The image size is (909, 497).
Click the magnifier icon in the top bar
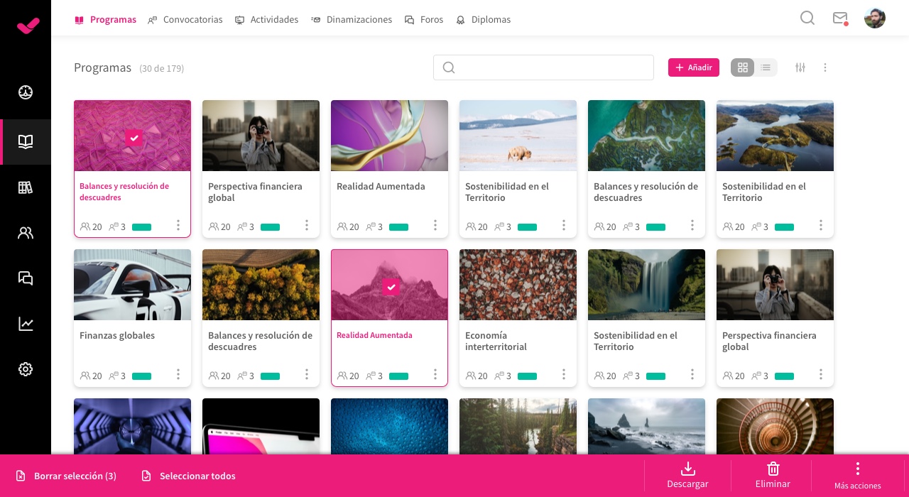coord(807,18)
